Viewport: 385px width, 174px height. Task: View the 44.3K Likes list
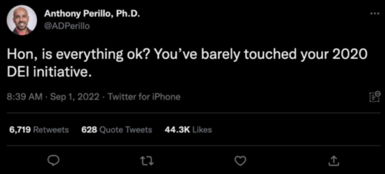pyautogui.click(x=188, y=129)
